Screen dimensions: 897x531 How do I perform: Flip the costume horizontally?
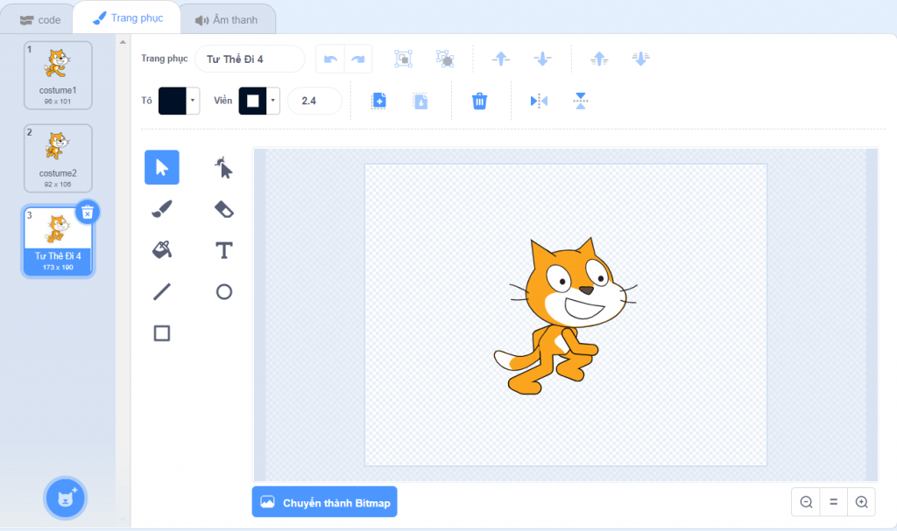tap(539, 101)
